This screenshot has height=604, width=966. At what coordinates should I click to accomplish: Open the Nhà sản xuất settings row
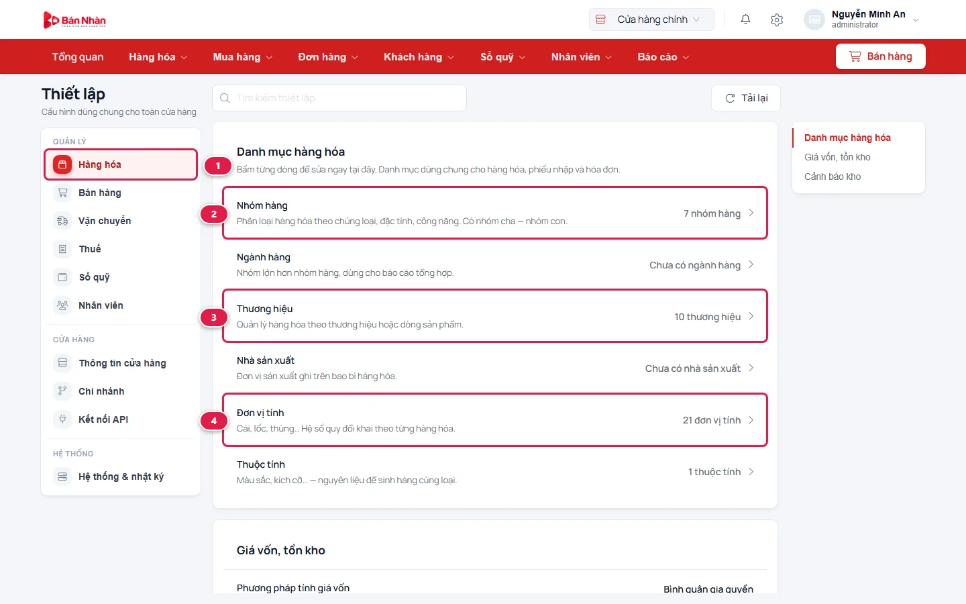pyautogui.click(x=495, y=368)
